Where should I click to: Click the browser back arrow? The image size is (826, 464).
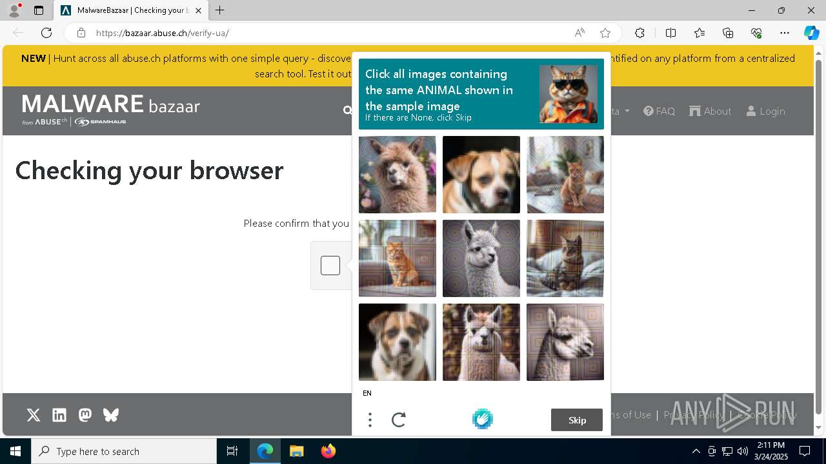click(x=18, y=33)
